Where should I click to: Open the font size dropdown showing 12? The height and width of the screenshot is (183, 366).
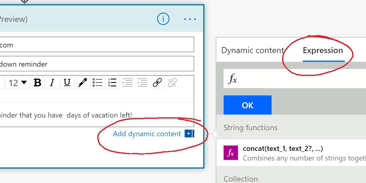(x=17, y=83)
